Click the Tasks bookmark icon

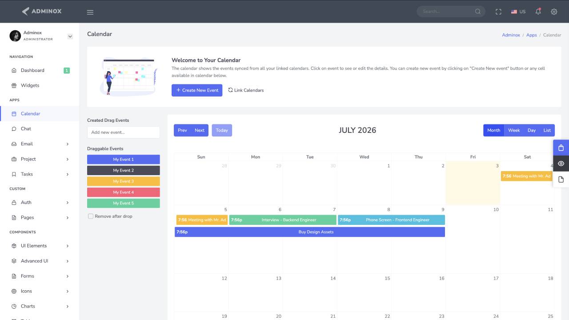coord(14,174)
